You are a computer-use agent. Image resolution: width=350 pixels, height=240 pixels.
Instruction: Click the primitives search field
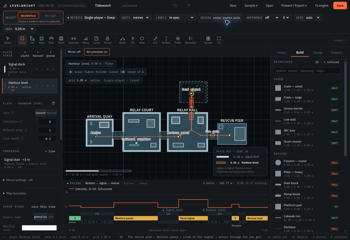(307, 71)
